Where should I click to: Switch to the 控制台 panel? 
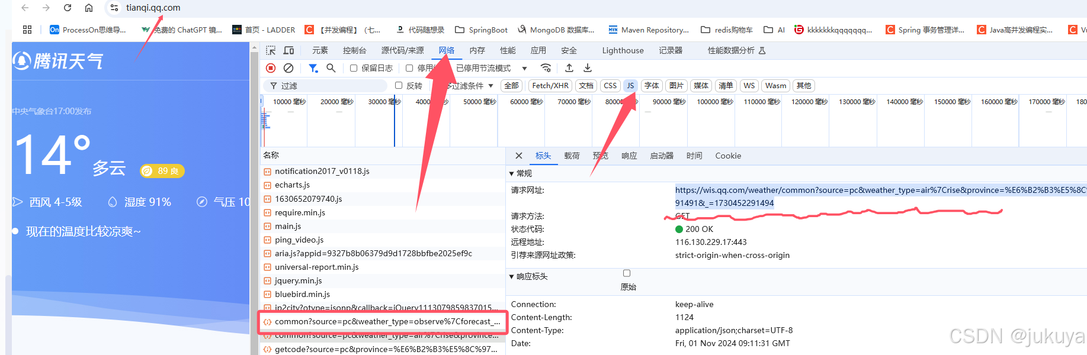pyautogui.click(x=355, y=50)
